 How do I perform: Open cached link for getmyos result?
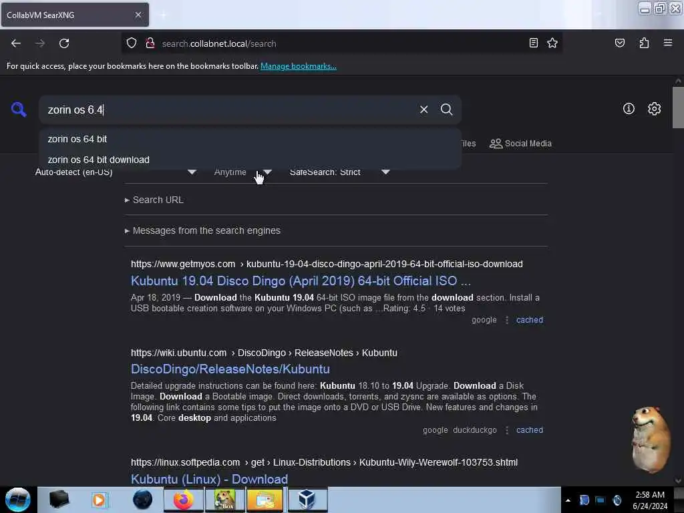530,320
